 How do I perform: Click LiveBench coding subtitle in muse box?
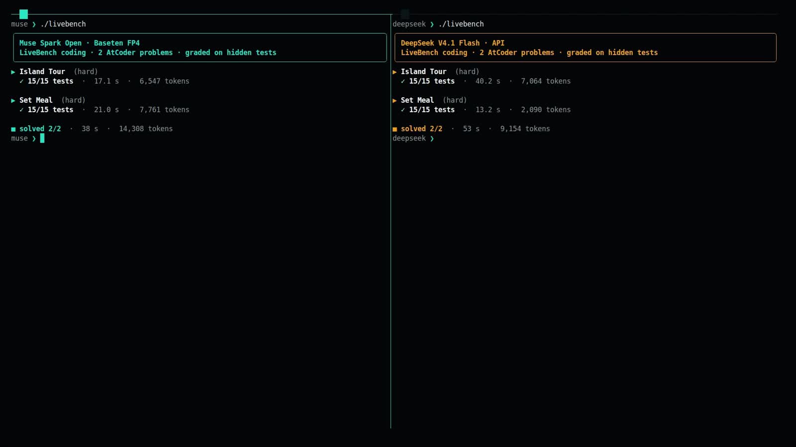pyautogui.click(x=148, y=53)
